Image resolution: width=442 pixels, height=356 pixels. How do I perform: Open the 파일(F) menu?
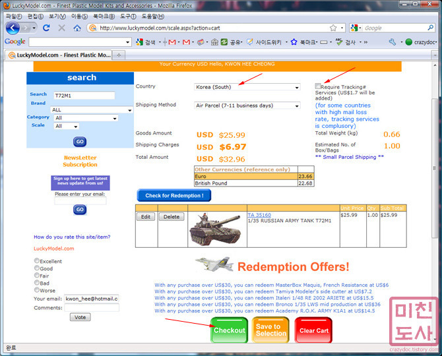tap(14, 16)
